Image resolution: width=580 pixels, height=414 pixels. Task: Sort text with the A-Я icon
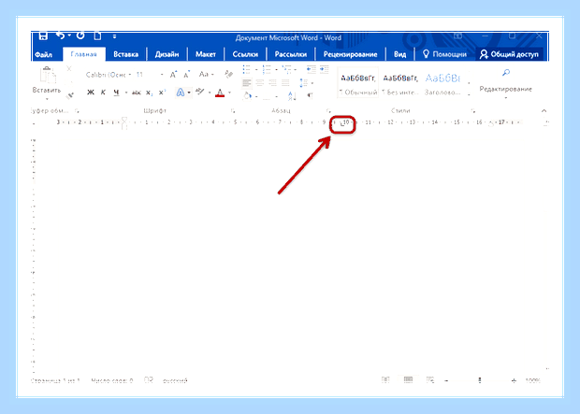[x=292, y=96]
